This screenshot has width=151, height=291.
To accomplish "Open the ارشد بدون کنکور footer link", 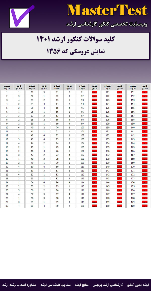I will point(138,285).
